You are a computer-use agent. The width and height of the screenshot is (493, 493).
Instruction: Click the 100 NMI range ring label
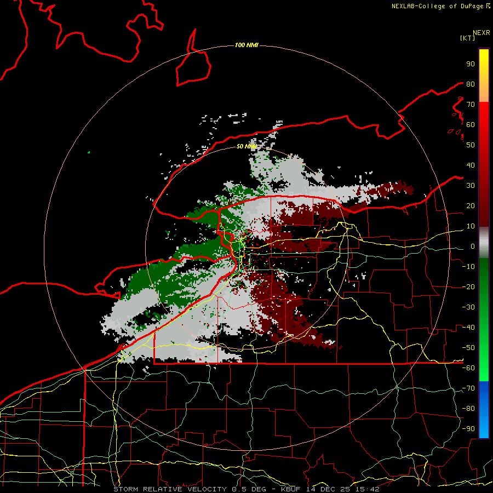click(246, 45)
